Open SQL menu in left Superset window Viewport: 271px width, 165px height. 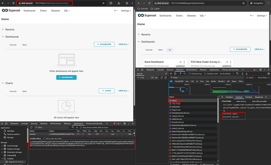[67, 10]
